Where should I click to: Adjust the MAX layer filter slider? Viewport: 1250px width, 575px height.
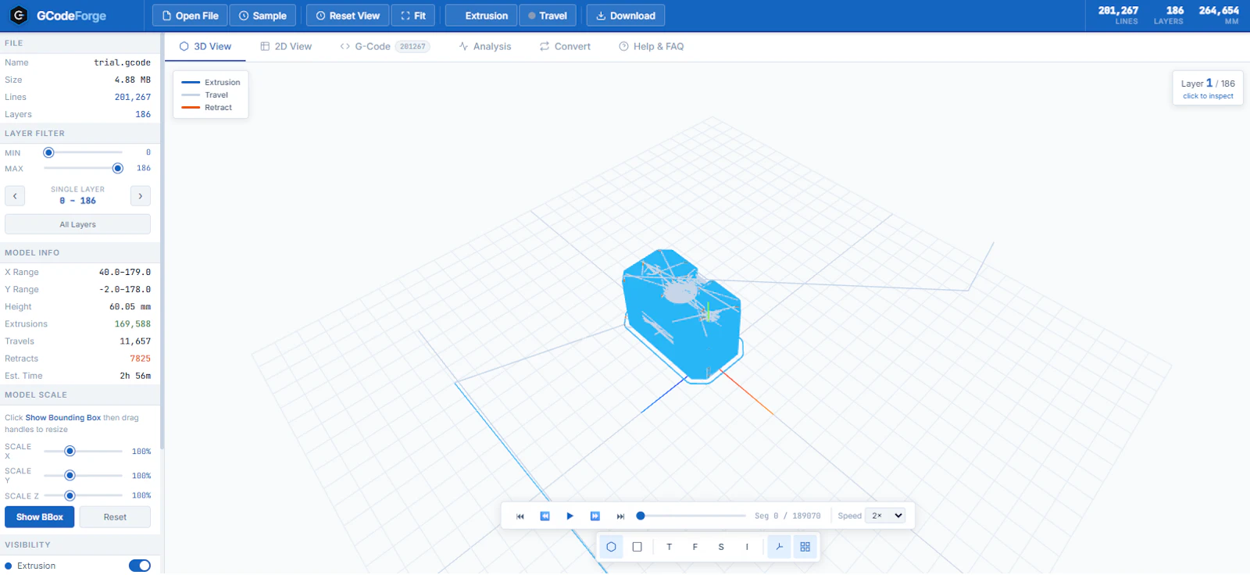[x=83, y=168]
